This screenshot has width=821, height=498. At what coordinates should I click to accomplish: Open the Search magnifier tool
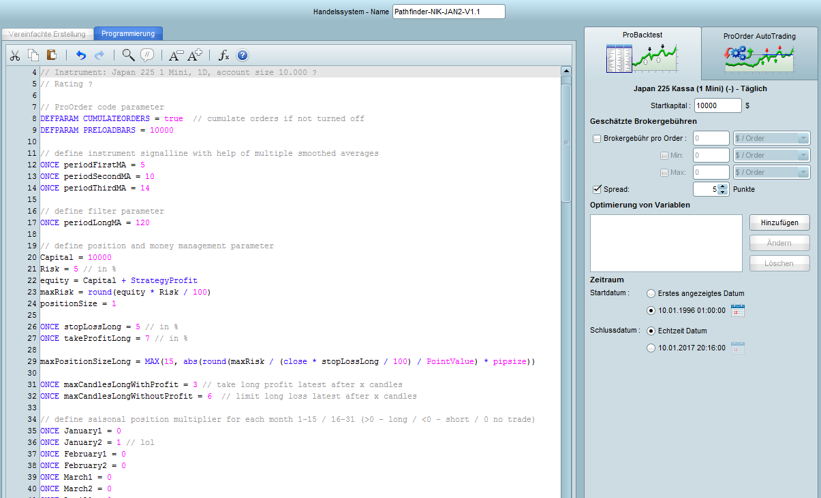(x=128, y=56)
